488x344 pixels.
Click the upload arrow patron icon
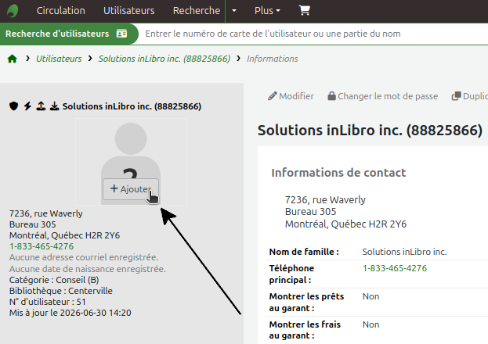click(41, 106)
